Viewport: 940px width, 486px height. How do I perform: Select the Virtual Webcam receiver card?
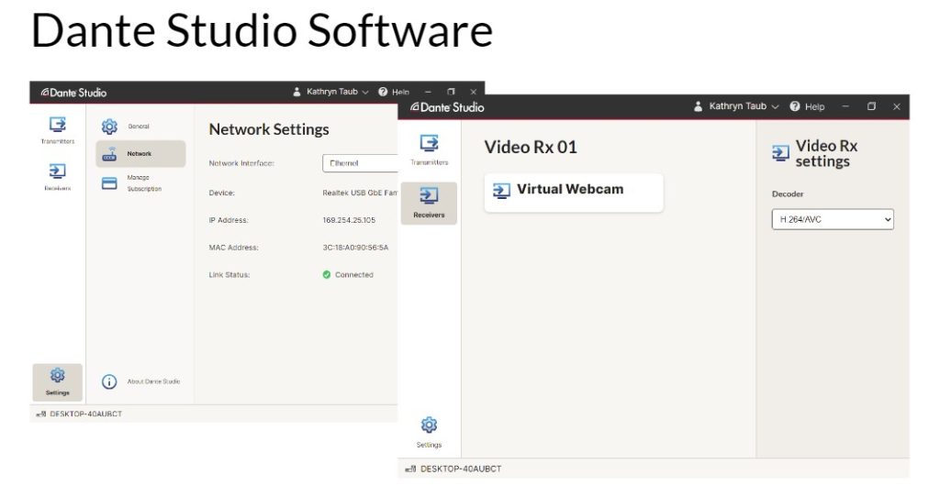(574, 193)
